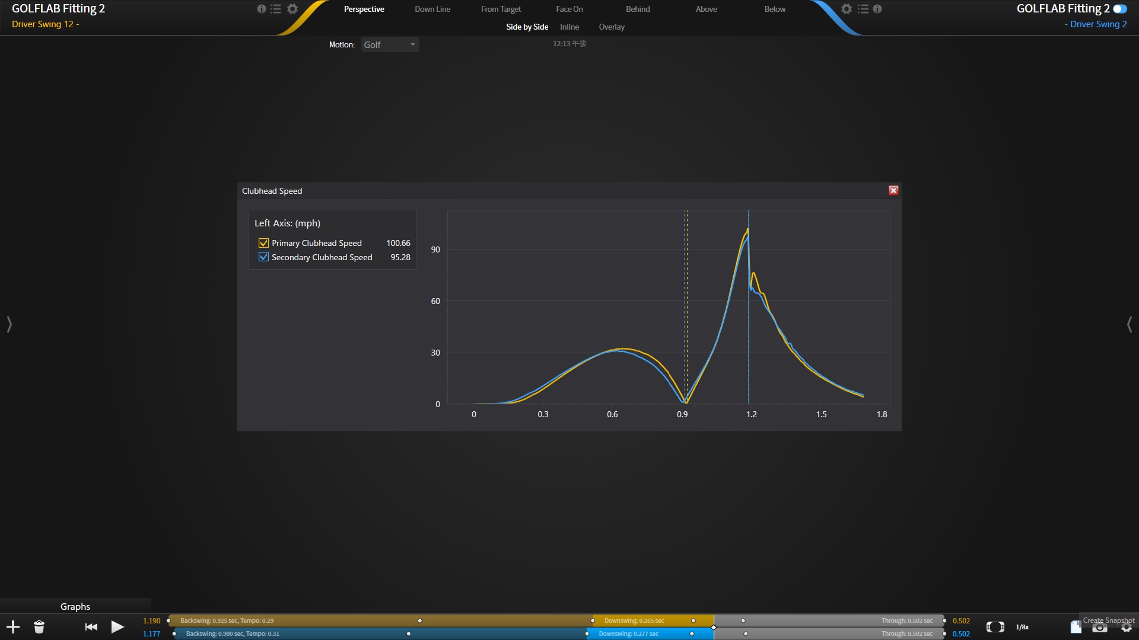Click the left swing info icon
Image resolution: width=1139 pixels, height=640 pixels.
click(x=261, y=9)
